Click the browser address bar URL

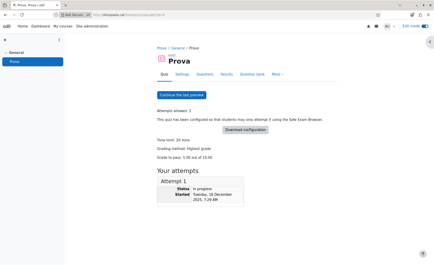coord(212,15)
